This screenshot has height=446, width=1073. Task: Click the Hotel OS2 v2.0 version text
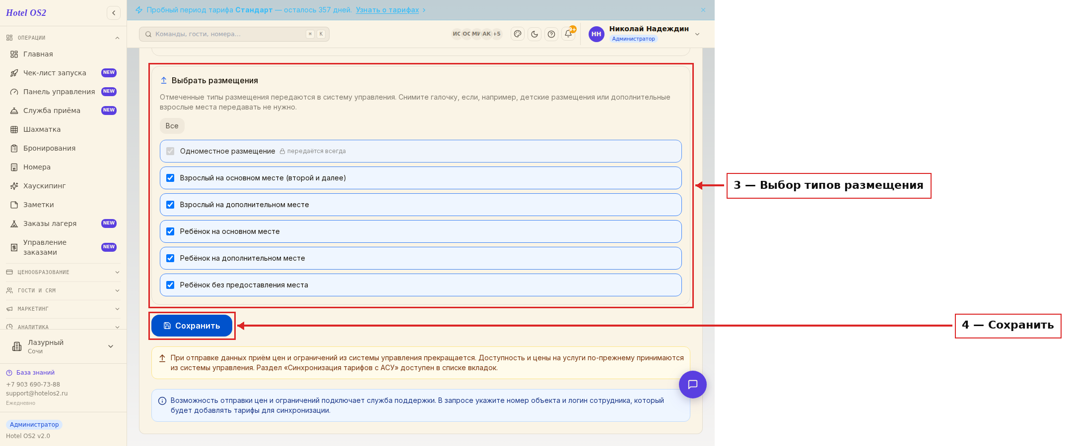coord(28,436)
